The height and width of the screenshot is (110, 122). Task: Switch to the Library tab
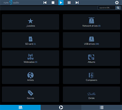(20, 108)
